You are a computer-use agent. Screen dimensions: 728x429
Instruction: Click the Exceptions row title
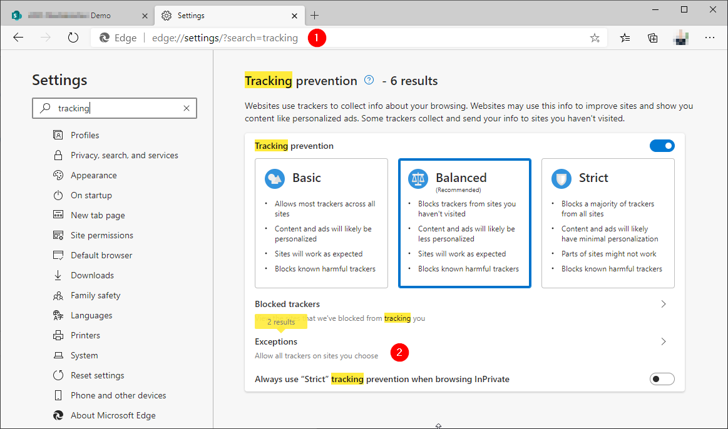(276, 341)
